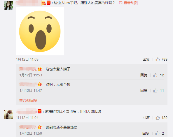Like the reply with 11 likes

155,90
